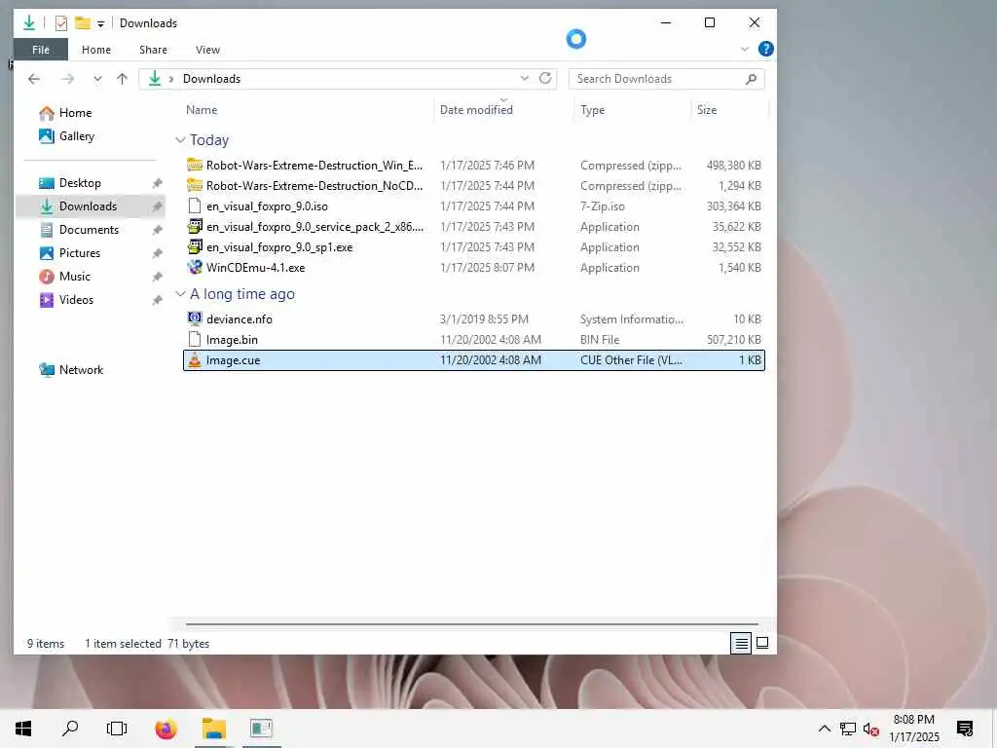Expand the ribbon with the chevron

pos(745,49)
